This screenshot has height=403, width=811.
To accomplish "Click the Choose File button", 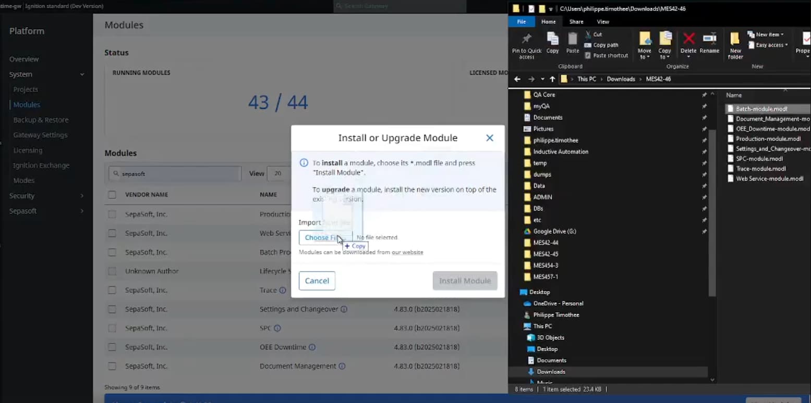I will click(x=325, y=237).
